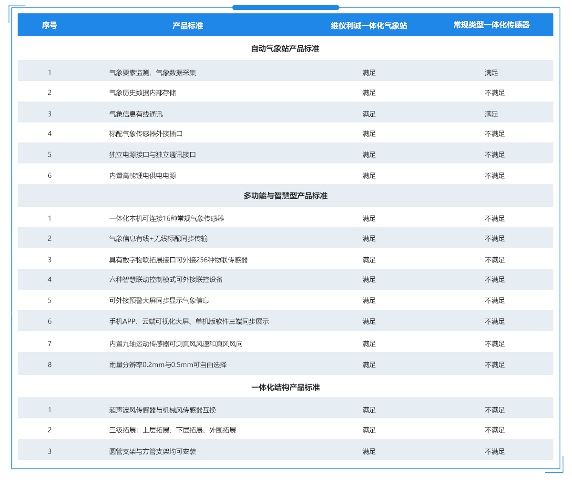
Task: Click the text 可外接预警大屏同步显示气象信息
Action: pyautogui.click(x=159, y=300)
